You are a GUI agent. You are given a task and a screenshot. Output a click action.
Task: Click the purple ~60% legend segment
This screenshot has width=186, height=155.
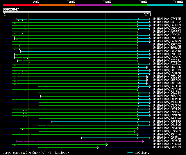tap(93, 5)
